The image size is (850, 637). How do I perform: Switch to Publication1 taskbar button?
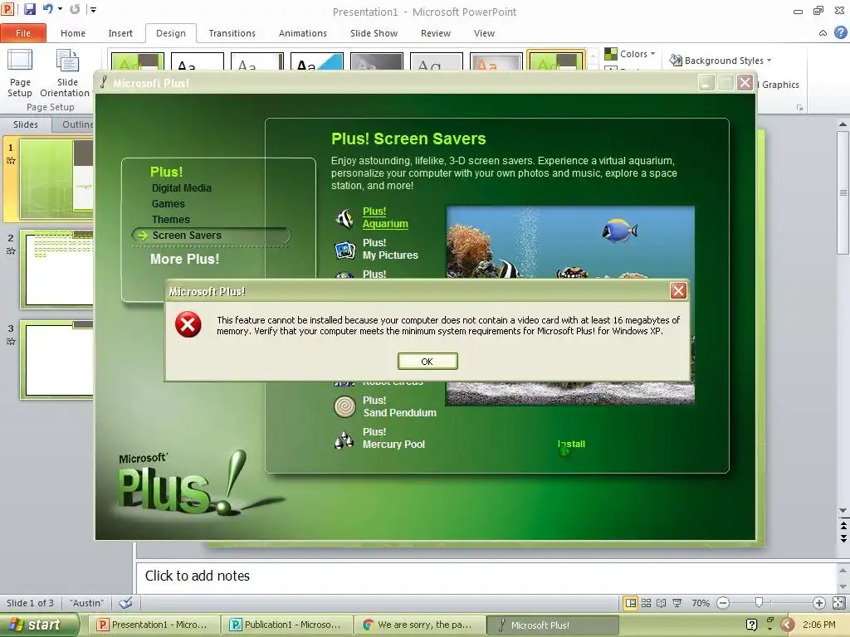286,625
